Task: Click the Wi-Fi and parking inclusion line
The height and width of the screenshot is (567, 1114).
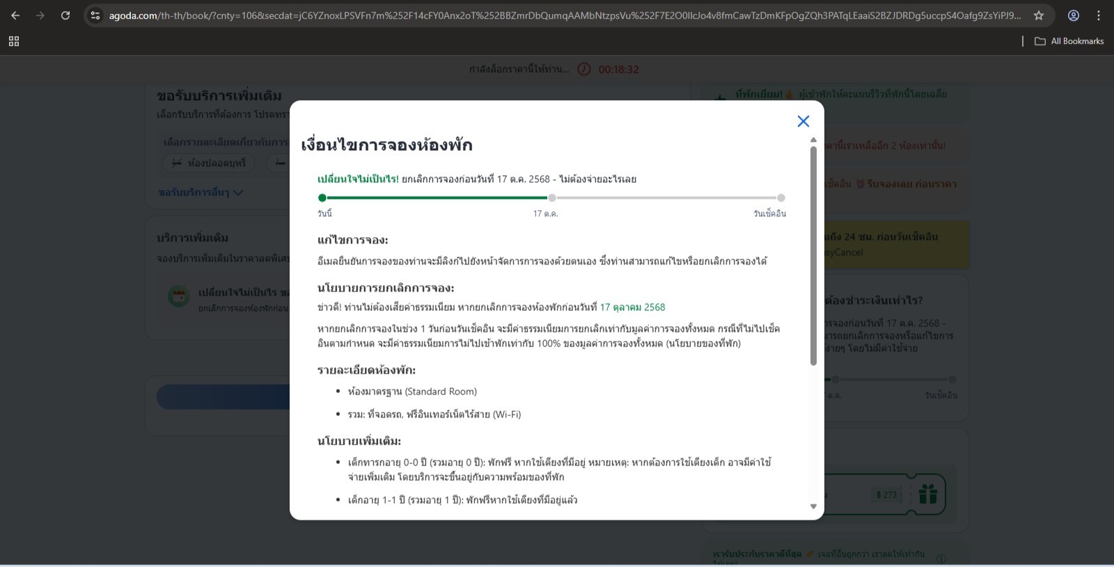Action: click(434, 415)
